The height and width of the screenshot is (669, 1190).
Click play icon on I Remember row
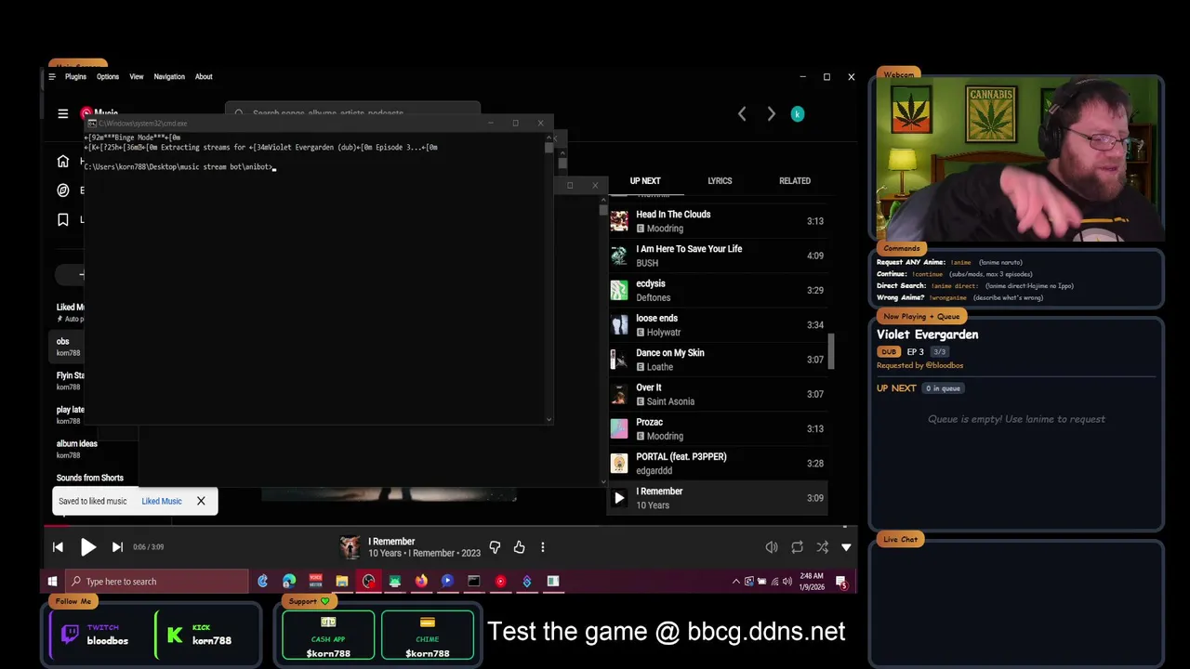[x=619, y=498]
